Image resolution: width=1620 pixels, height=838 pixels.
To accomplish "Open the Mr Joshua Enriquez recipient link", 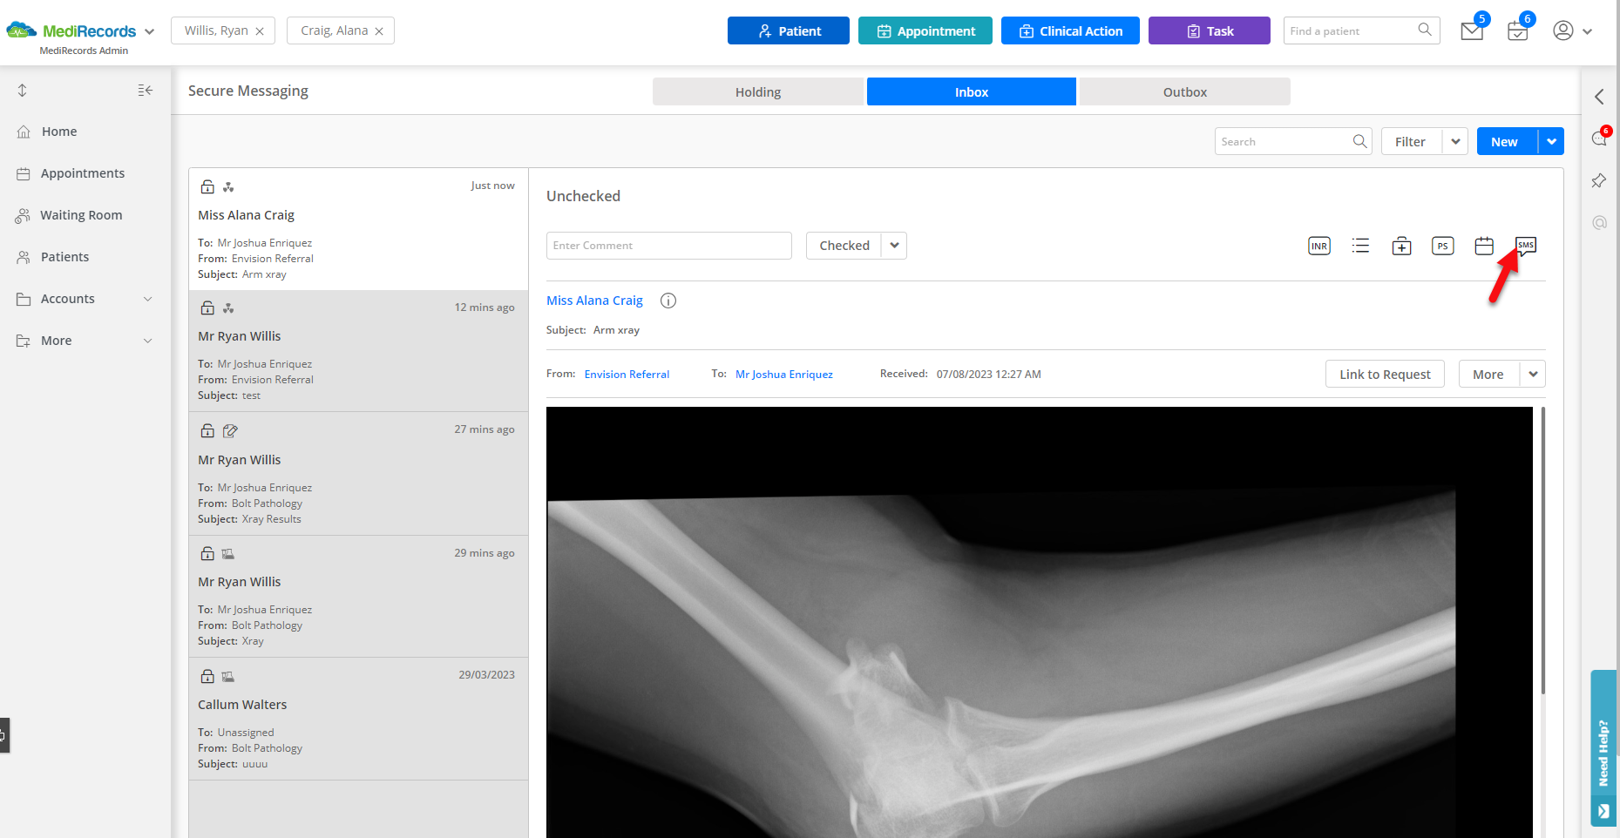I will (x=784, y=375).
